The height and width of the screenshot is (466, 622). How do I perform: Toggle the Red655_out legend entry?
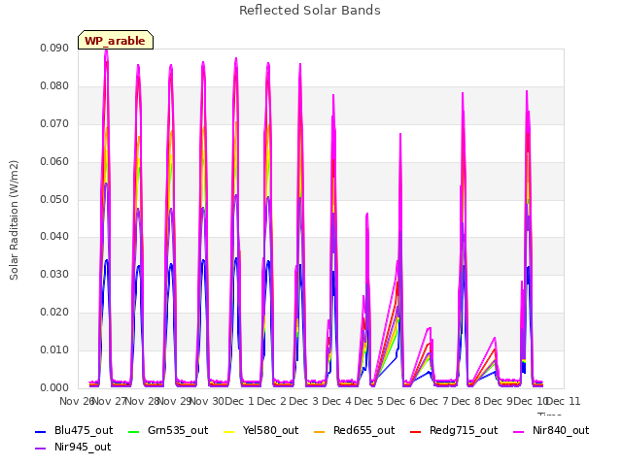pyautogui.click(x=354, y=431)
